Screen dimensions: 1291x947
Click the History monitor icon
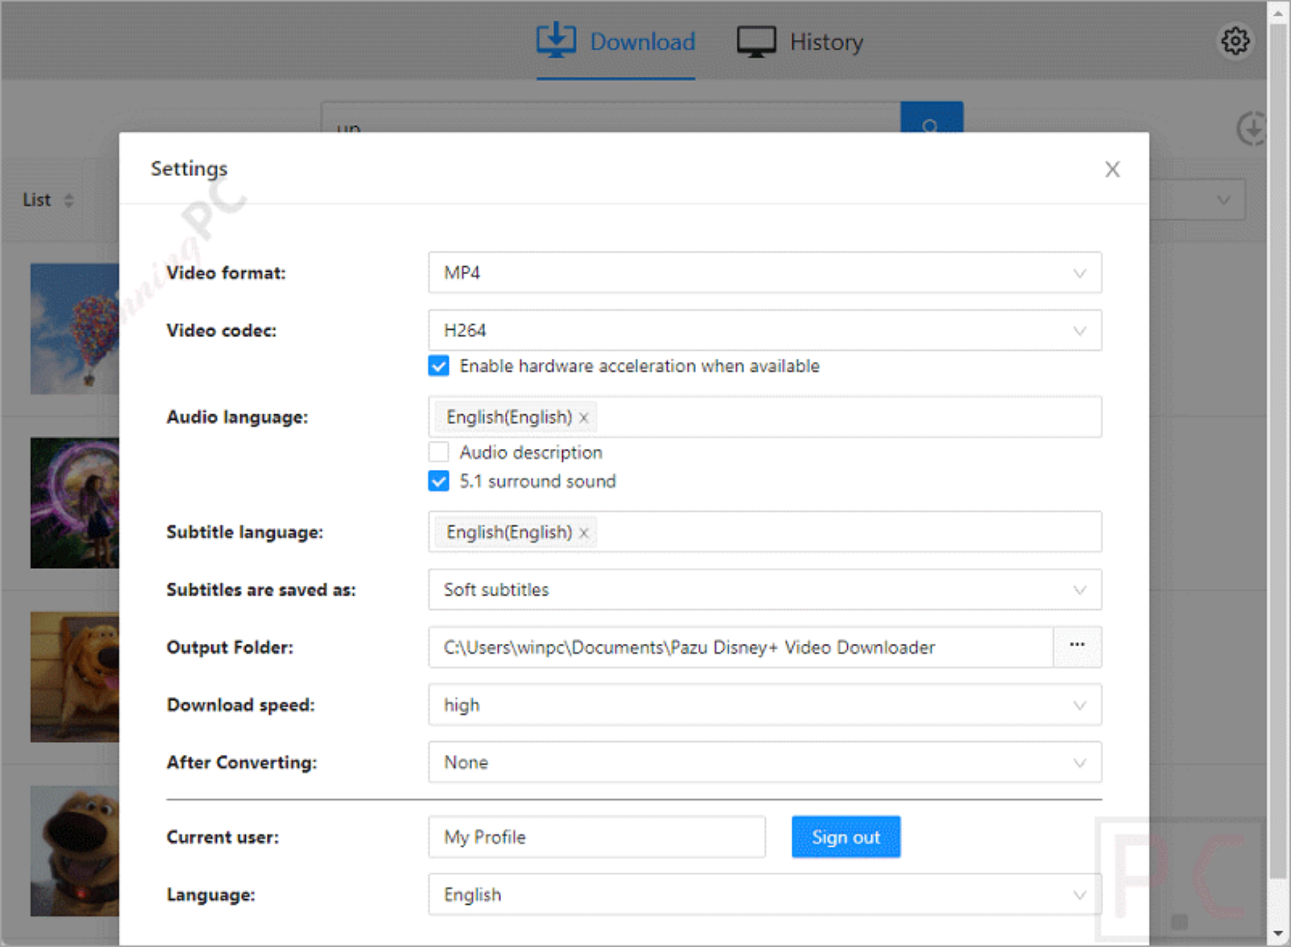(756, 39)
